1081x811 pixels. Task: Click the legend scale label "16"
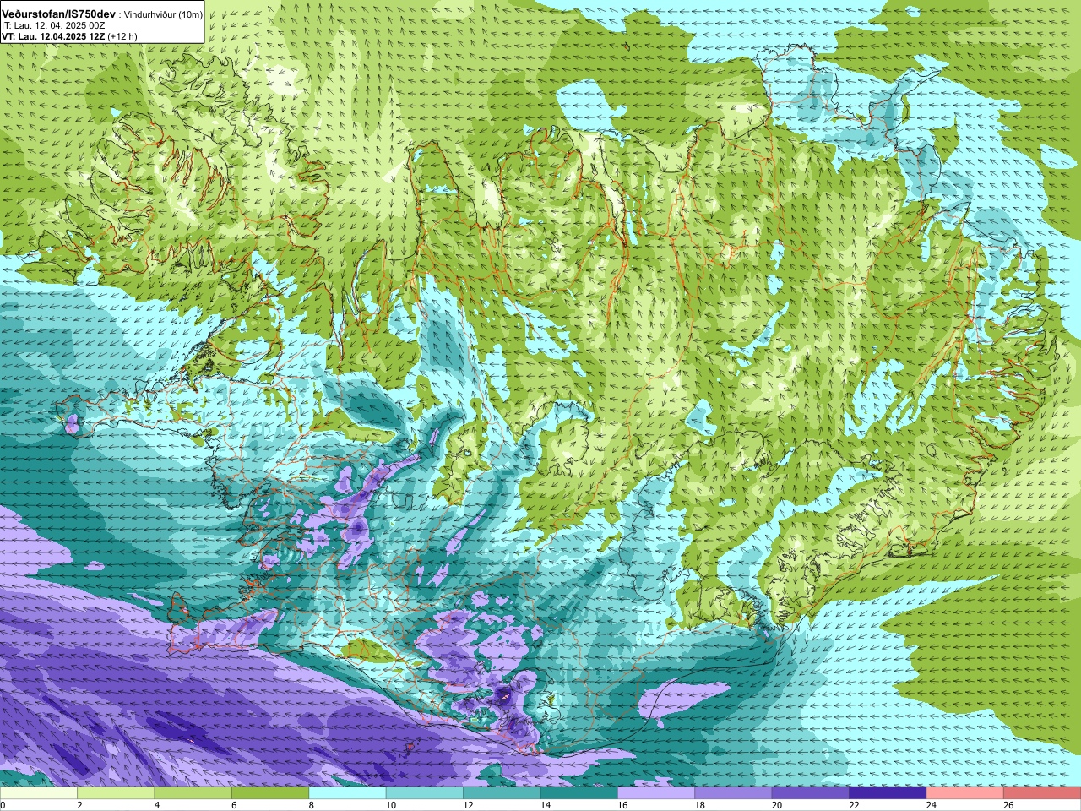point(622,805)
